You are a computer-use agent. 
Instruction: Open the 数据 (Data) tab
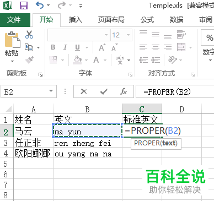(176, 20)
